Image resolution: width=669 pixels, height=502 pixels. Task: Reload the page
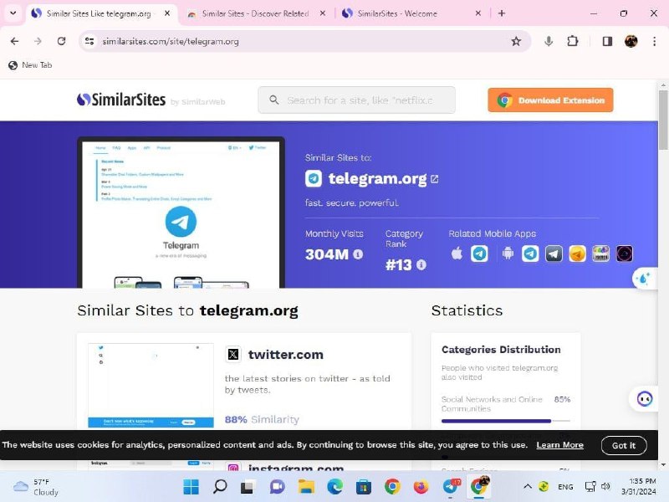[x=61, y=41]
